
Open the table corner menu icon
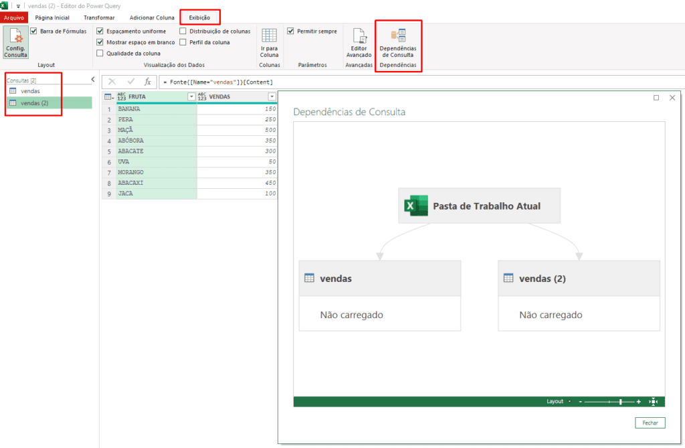[109, 96]
